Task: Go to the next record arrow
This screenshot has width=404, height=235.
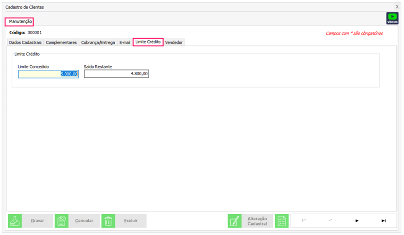Action: click(x=357, y=221)
